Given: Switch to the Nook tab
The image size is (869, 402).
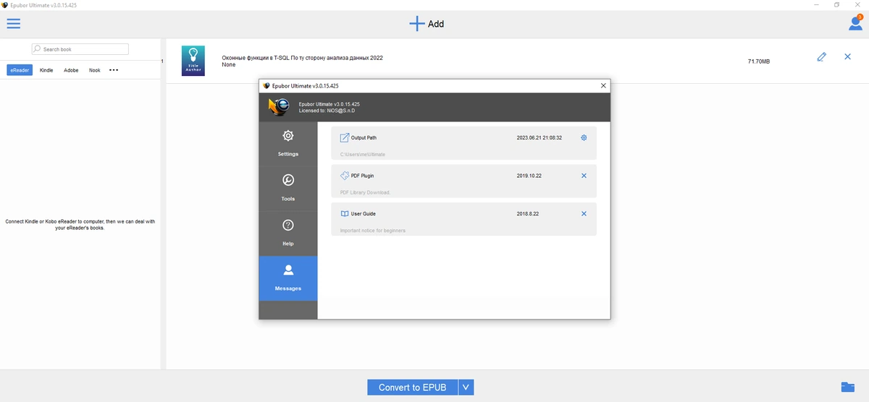Looking at the screenshot, I should pyautogui.click(x=94, y=70).
